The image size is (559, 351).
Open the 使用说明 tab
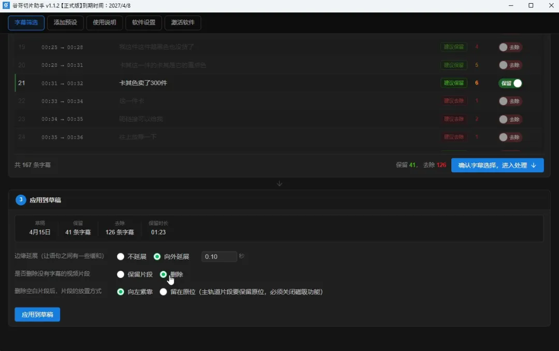coord(105,22)
